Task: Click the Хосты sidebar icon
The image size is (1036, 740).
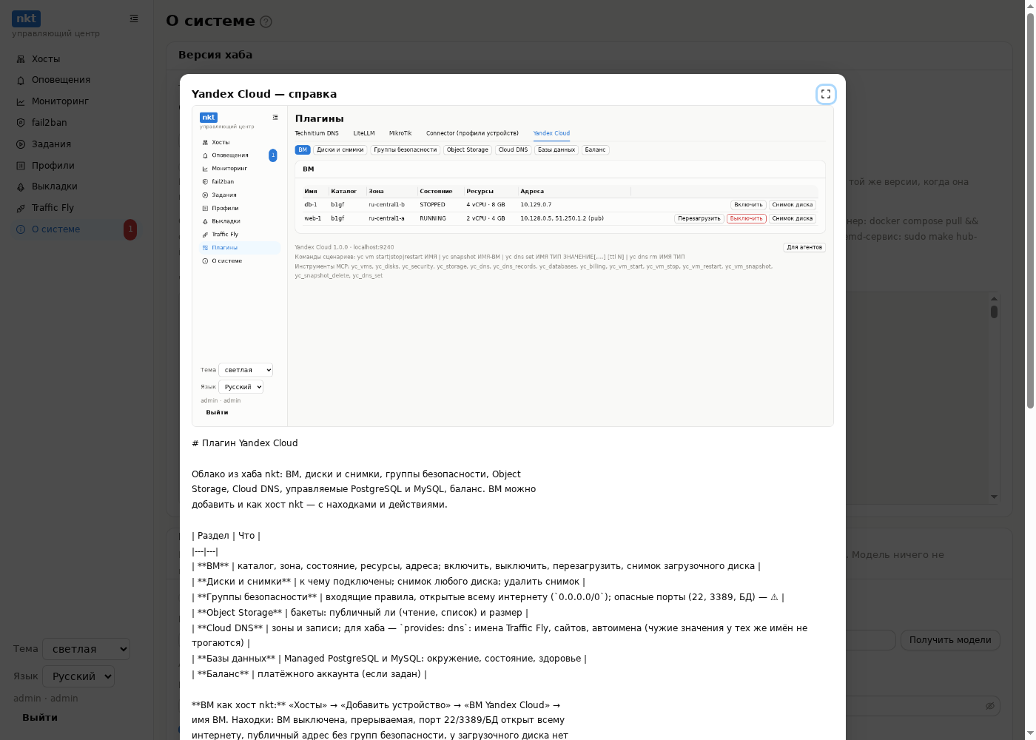Action: point(21,59)
